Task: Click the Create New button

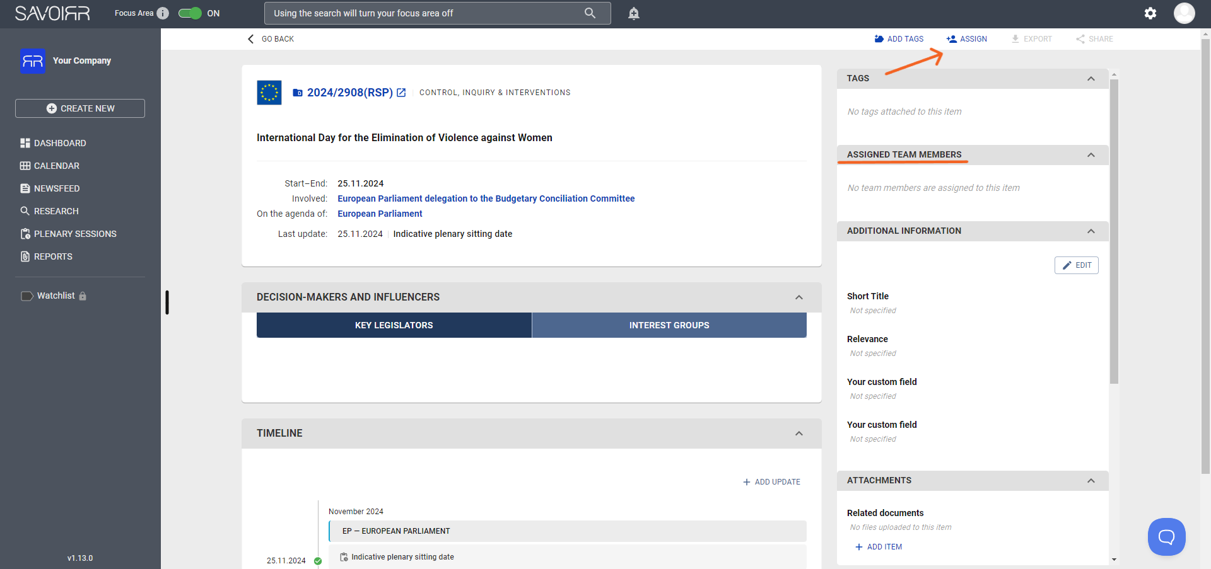Action: pyautogui.click(x=80, y=108)
